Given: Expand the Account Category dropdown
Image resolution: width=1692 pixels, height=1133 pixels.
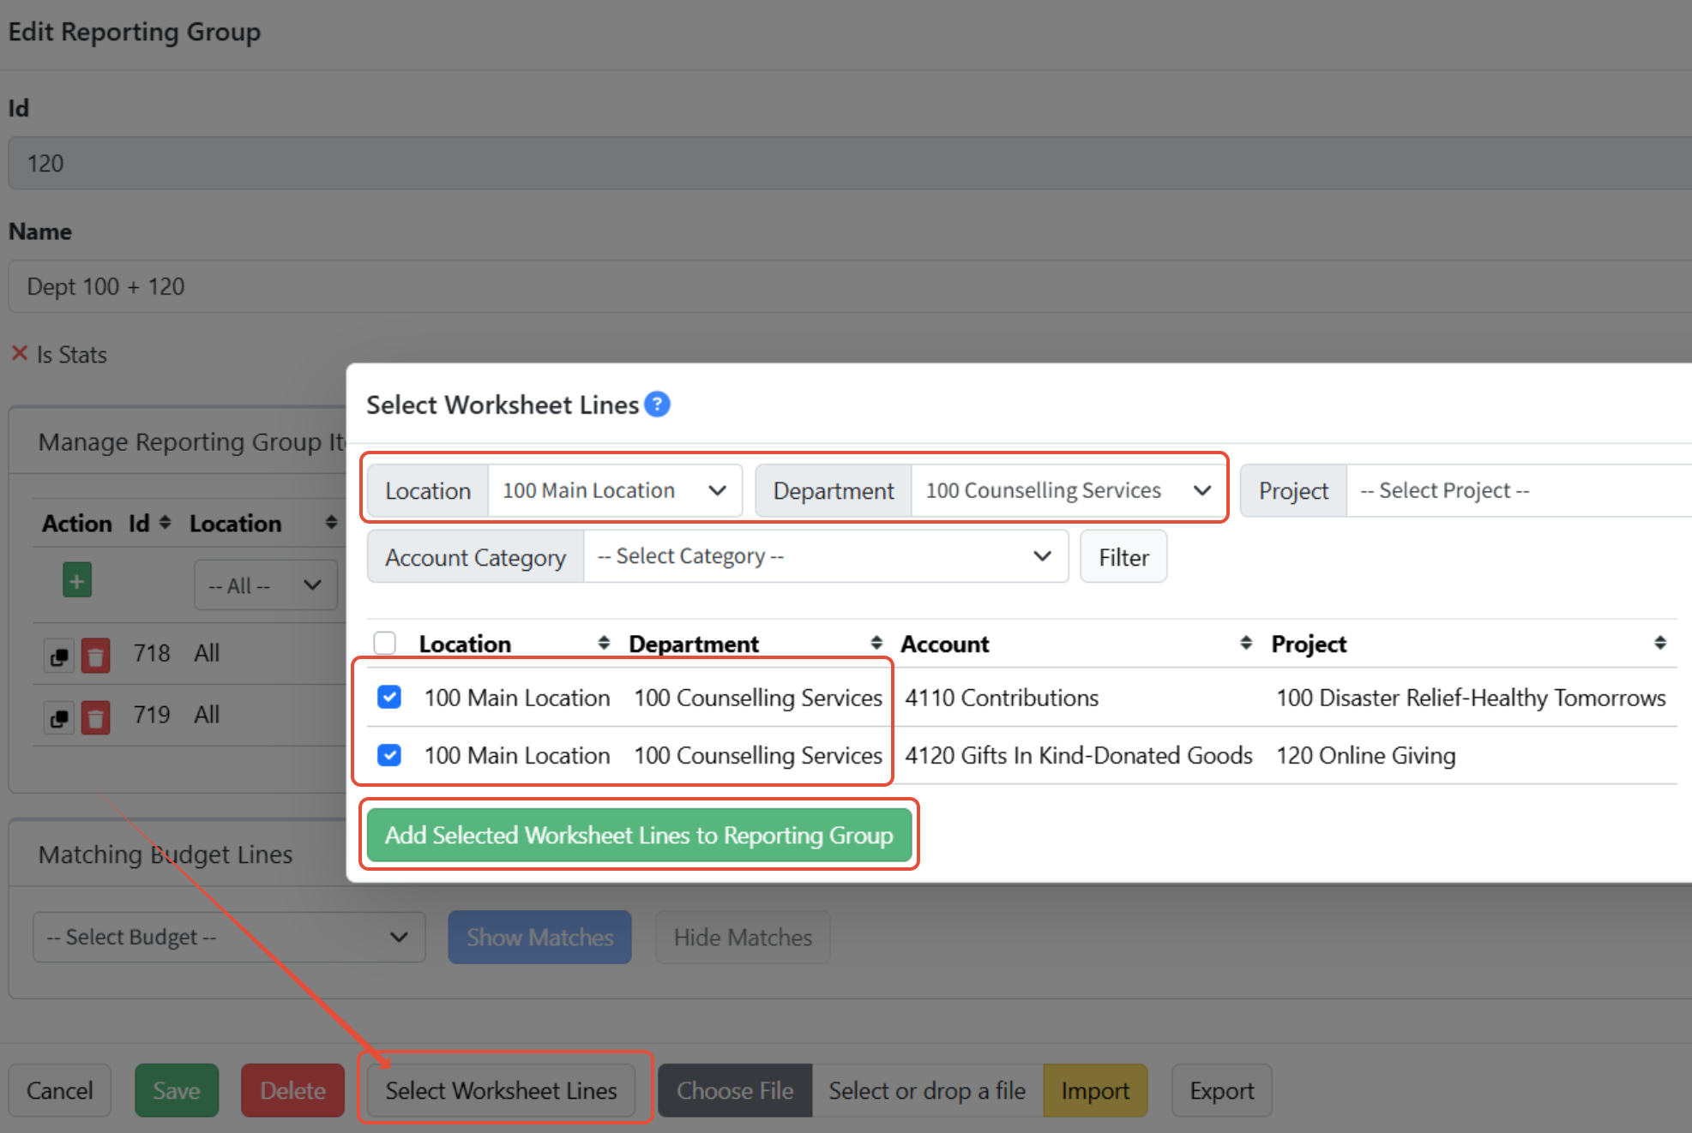Looking at the screenshot, I should pos(824,556).
